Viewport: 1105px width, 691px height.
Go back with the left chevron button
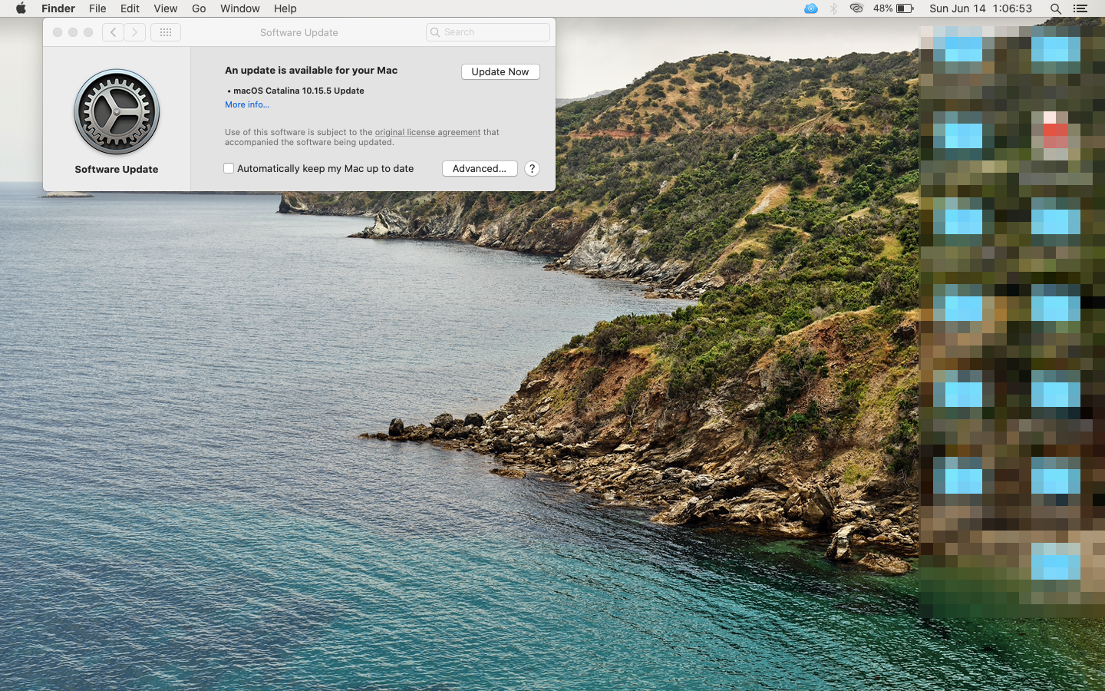(113, 32)
